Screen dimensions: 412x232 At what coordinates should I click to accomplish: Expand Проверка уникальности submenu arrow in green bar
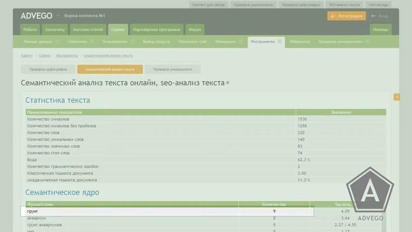tap(366, 41)
